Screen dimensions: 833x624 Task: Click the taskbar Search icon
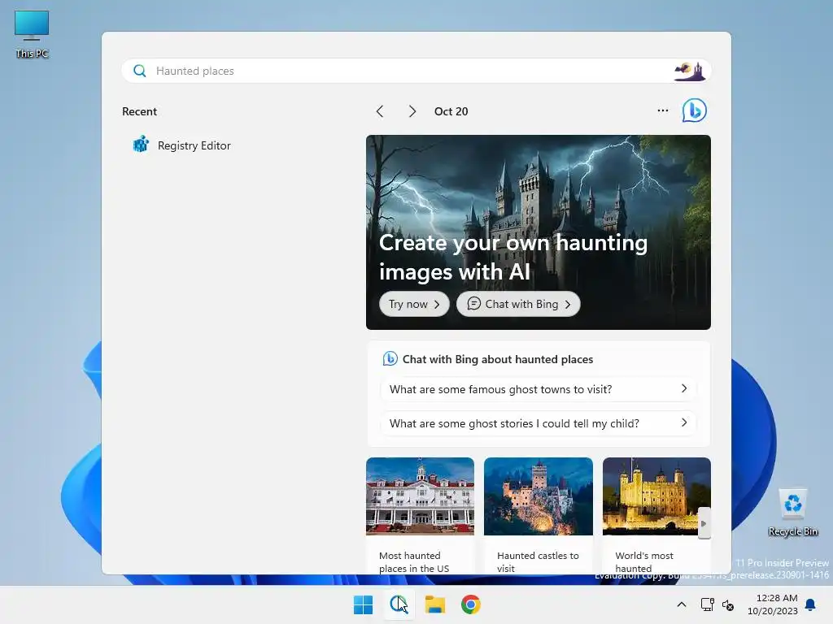coord(399,604)
